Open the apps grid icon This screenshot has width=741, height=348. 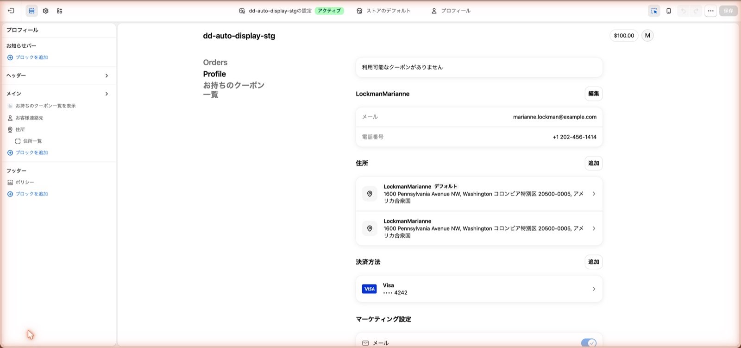[60, 11]
